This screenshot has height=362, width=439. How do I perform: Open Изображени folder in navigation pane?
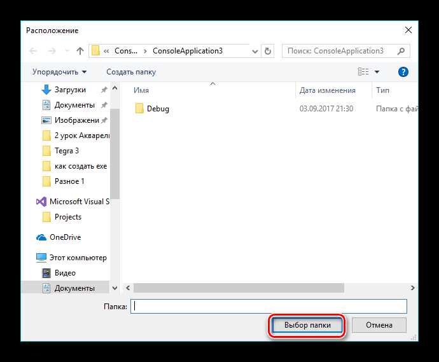77,120
